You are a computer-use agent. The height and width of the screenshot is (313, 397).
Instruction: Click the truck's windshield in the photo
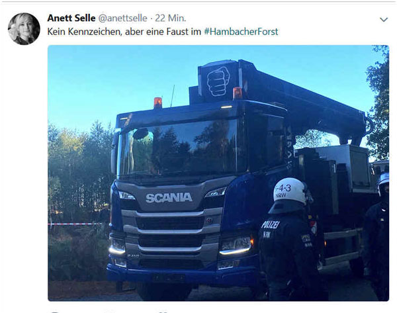coord(179,148)
